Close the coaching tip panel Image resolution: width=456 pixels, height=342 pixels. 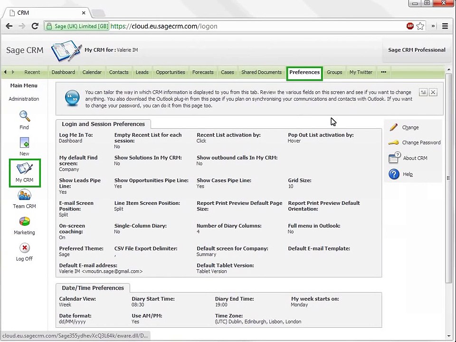coord(433,93)
